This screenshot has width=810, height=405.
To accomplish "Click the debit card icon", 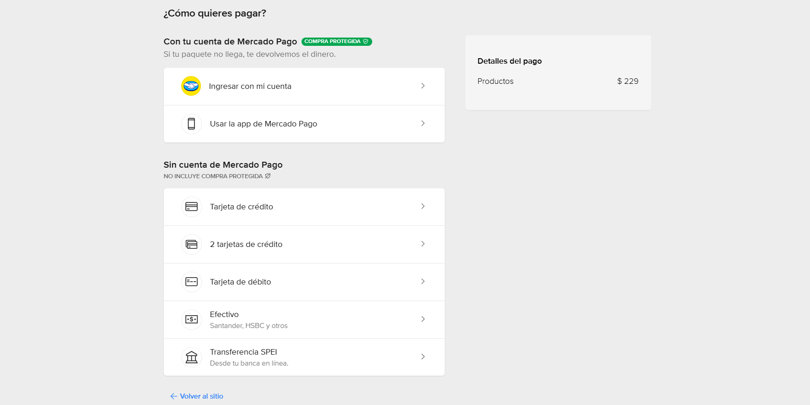I will click(x=191, y=282).
